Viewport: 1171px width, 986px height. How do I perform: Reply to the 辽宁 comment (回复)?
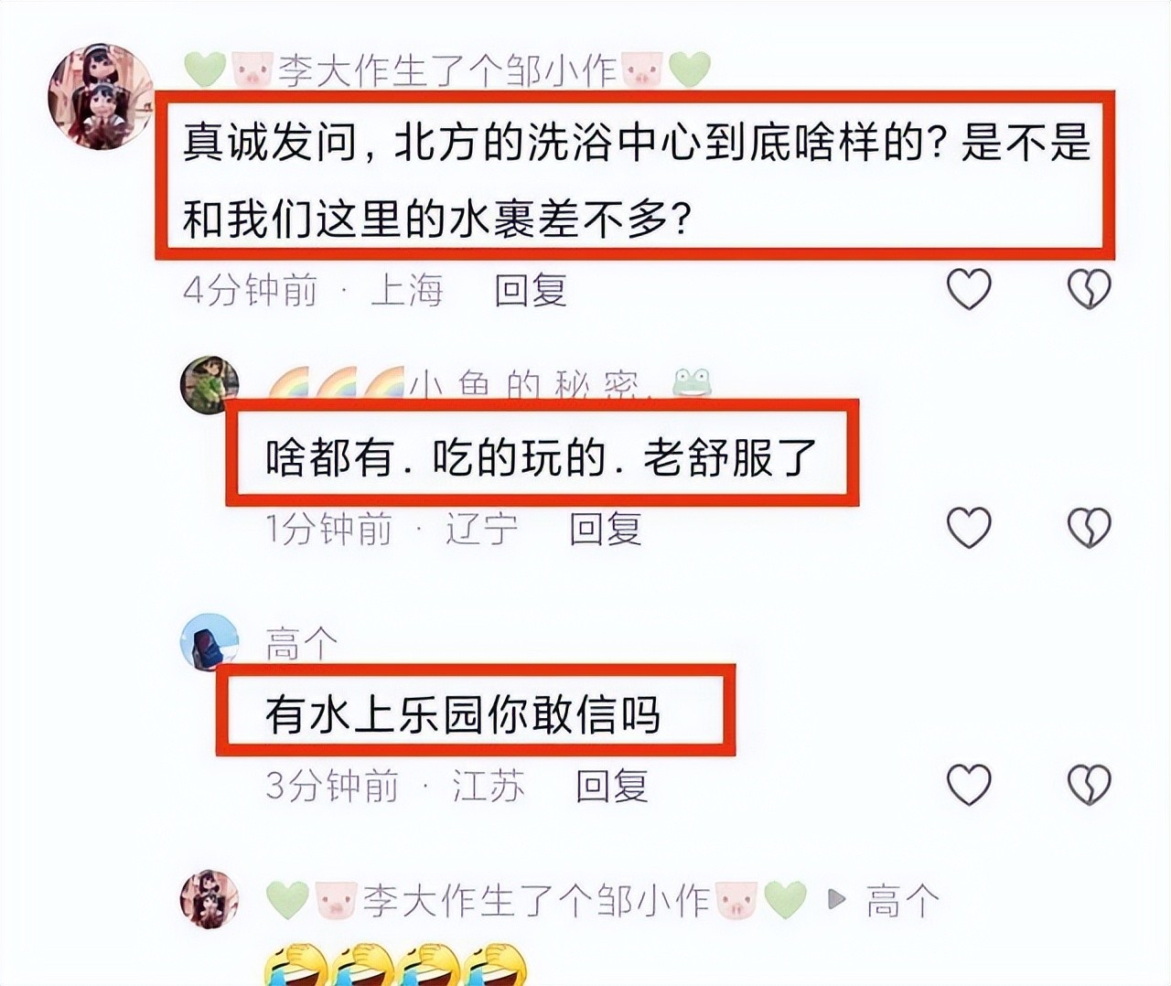605,529
